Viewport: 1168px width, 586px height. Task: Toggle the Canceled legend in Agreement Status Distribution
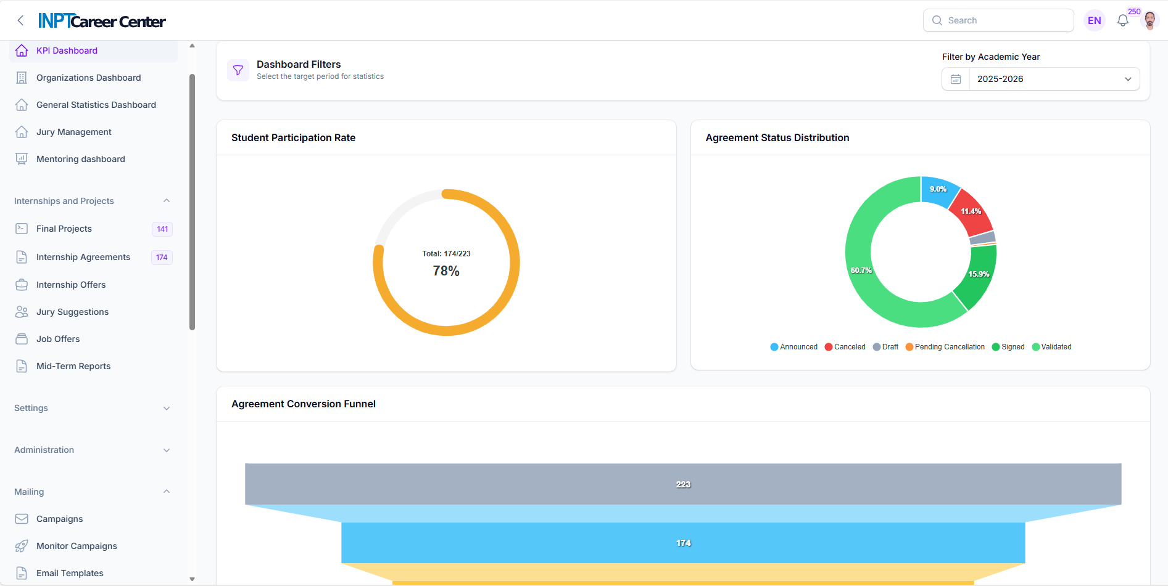click(845, 346)
